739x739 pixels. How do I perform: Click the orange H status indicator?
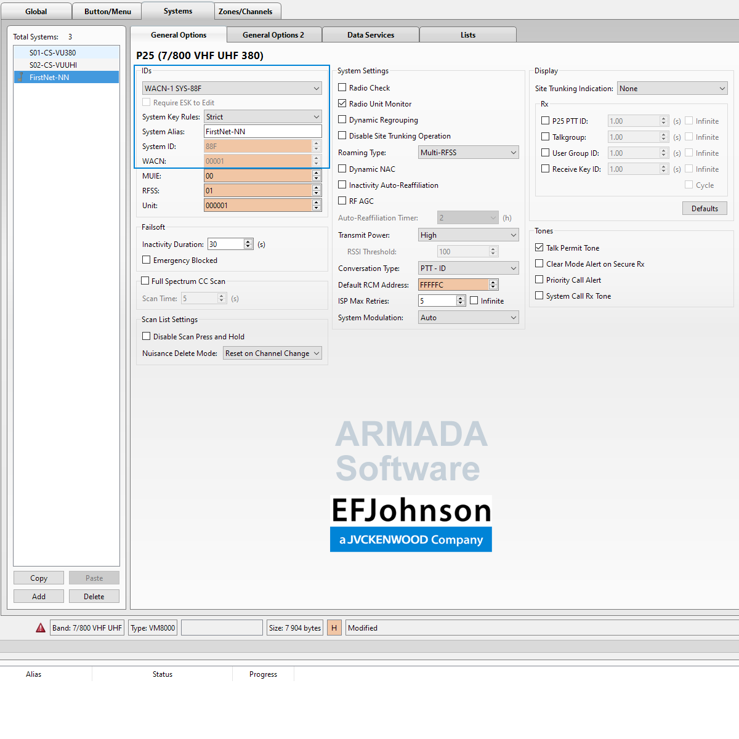point(334,628)
